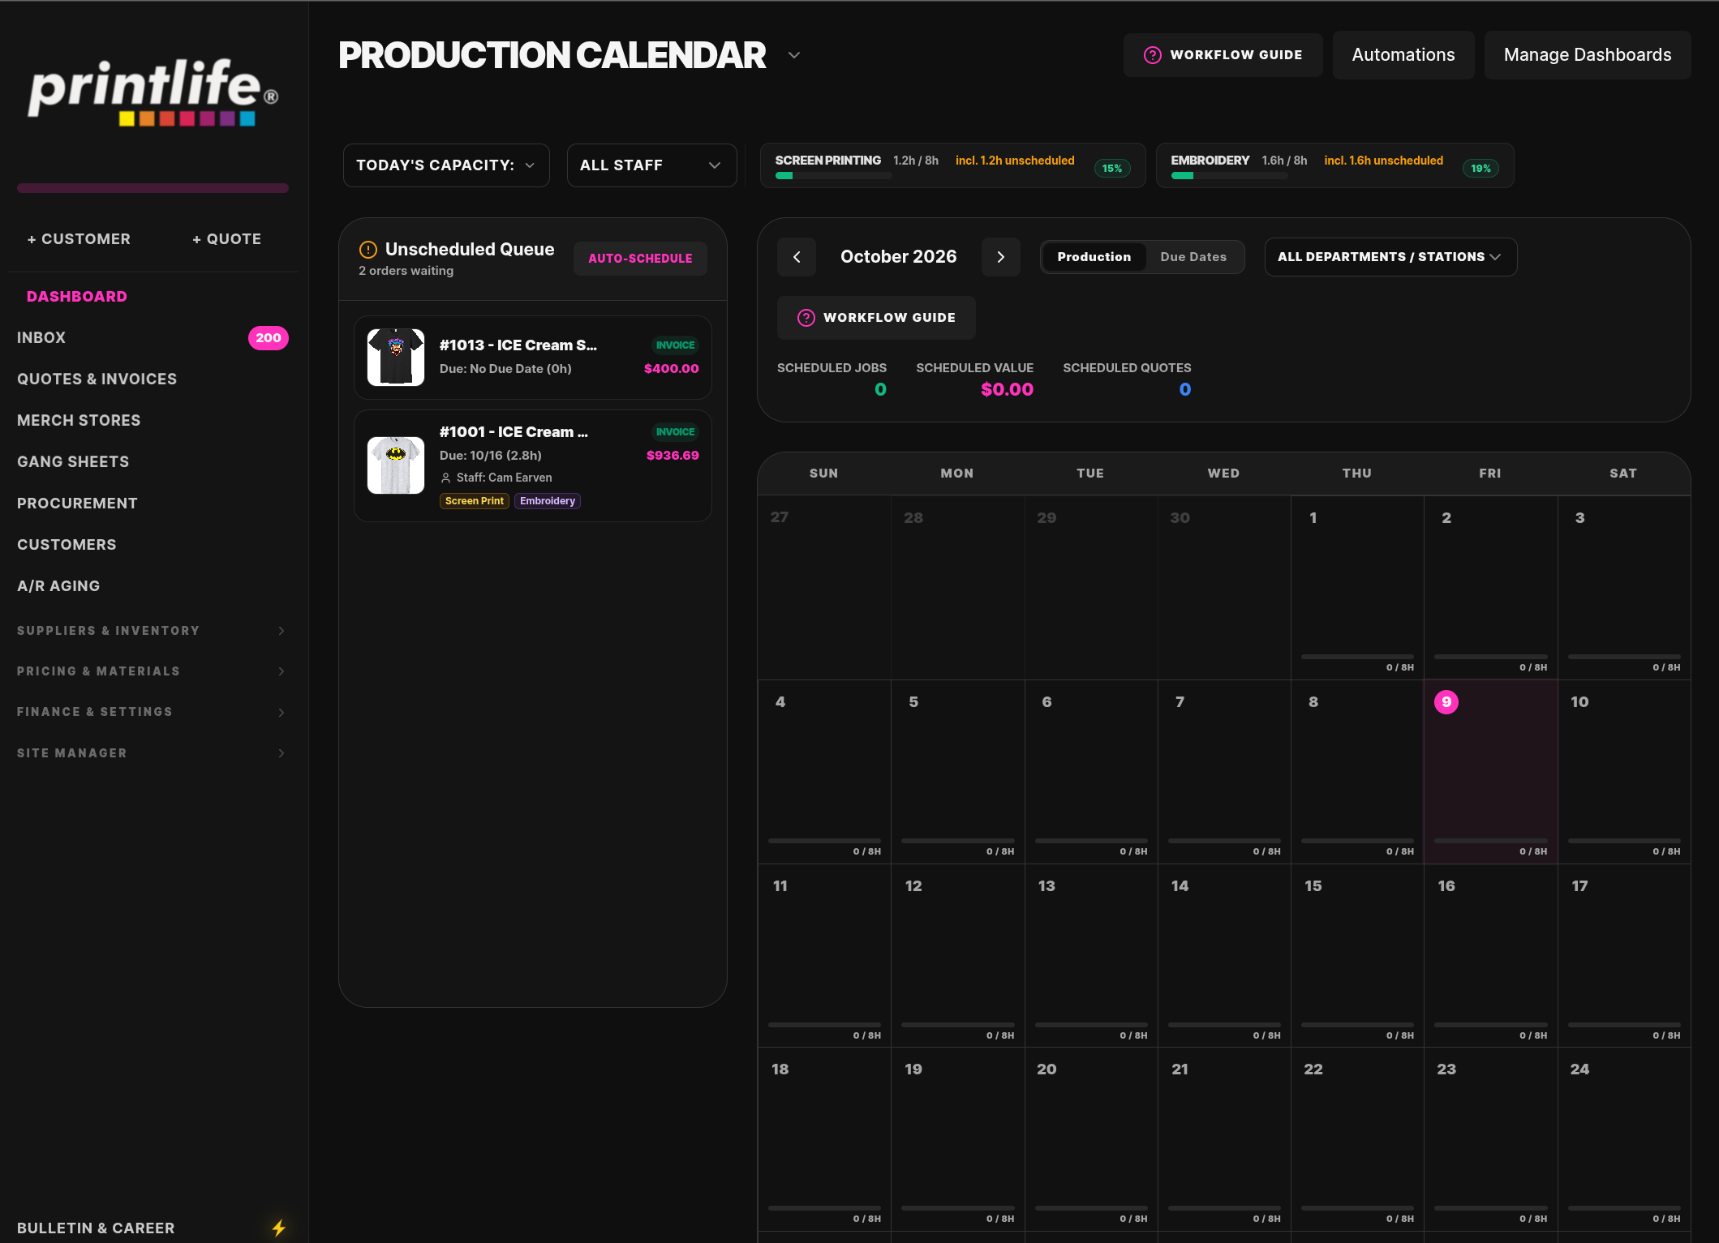
Task: Open Quotes & Invoices
Action: [97, 379]
